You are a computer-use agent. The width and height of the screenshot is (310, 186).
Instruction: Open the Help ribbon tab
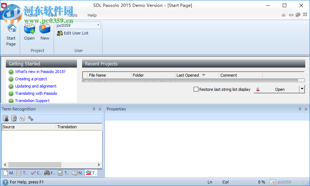tap(92, 15)
